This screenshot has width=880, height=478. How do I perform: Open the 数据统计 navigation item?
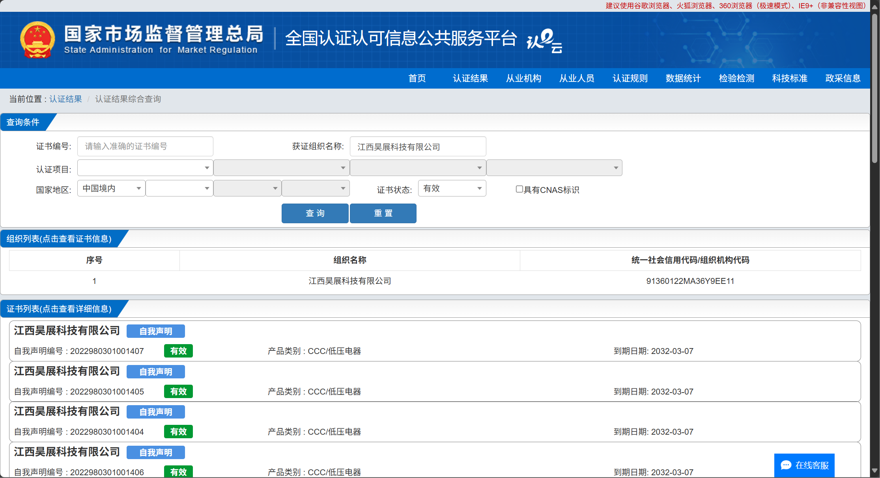[x=683, y=78]
